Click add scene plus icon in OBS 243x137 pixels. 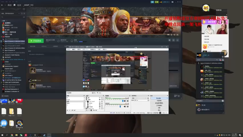(x=67, y=110)
